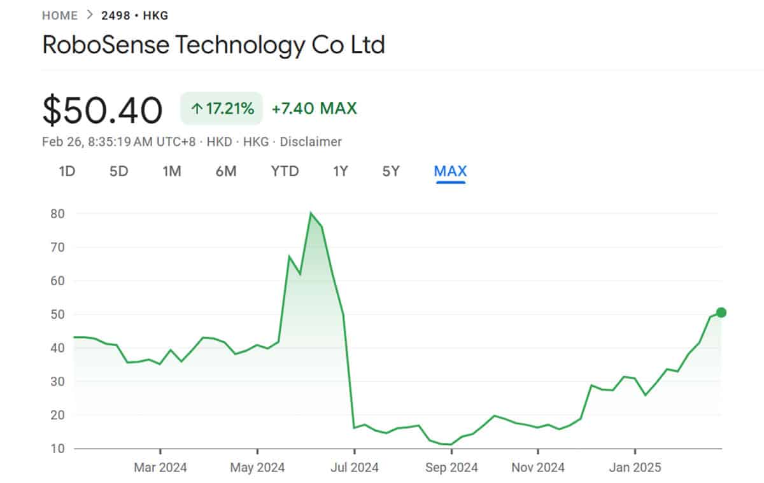
Task: View the 1Y chart range
Action: (341, 171)
